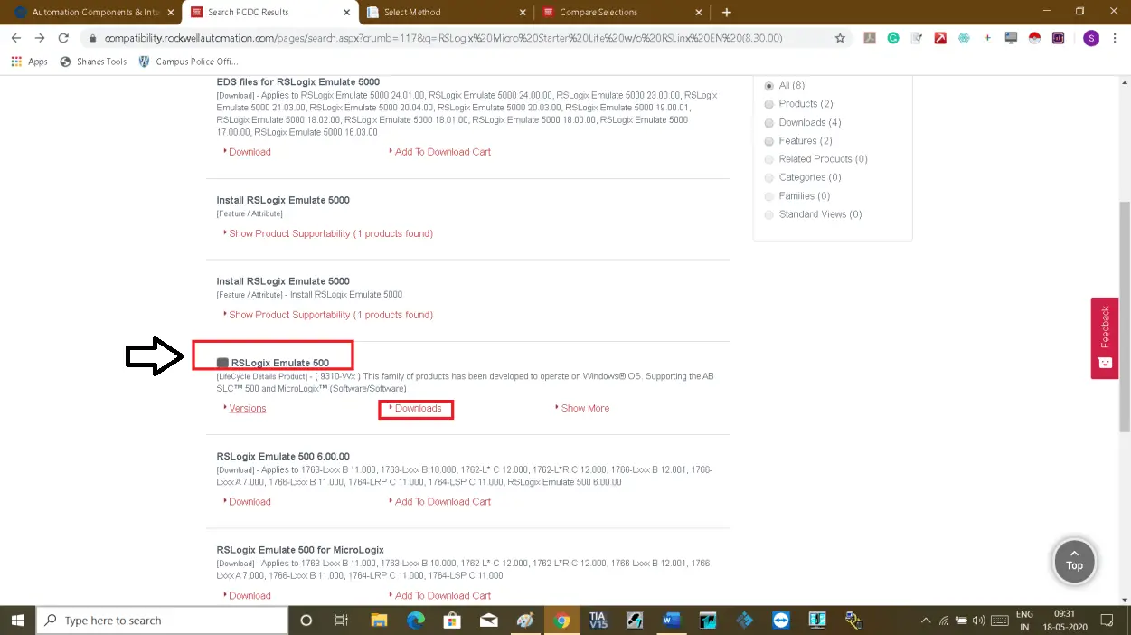Open the notification center icon
Screen dimensions: 1131x635
point(1107,621)
